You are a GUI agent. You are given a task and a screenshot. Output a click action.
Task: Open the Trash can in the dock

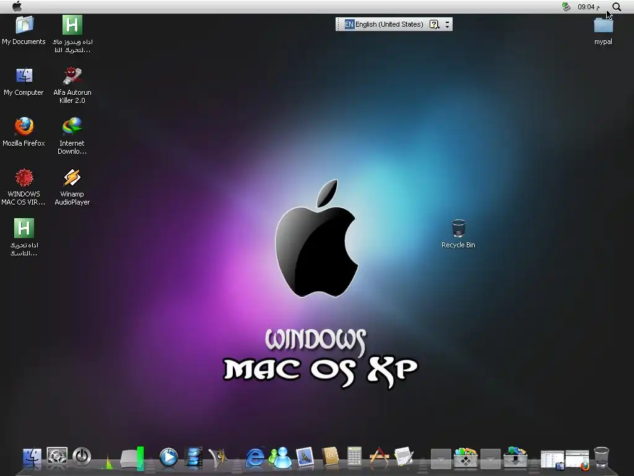tap(601, 457)
